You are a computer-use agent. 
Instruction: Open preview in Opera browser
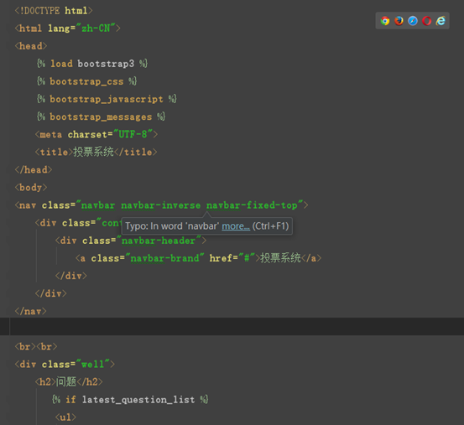pos(427,21)
